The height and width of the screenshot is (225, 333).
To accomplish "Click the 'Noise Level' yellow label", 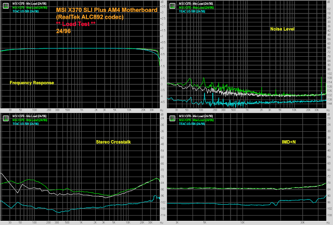I will coord(282,29).
